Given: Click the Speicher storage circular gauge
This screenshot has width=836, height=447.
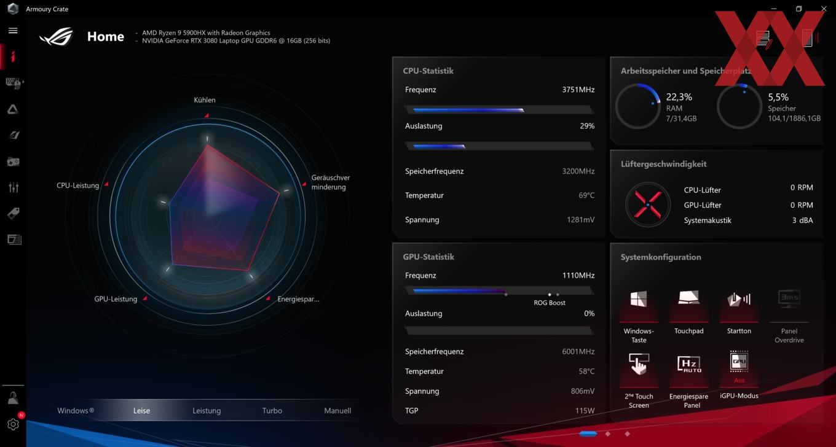Looking at the screenshot, I should [739, 106].
